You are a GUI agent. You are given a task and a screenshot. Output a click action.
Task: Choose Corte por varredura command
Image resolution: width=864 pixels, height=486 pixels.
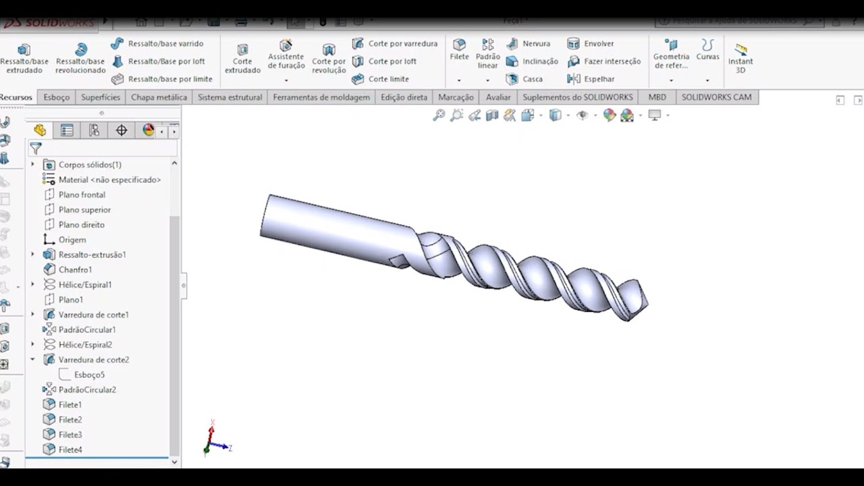click(x=394, y=44)
